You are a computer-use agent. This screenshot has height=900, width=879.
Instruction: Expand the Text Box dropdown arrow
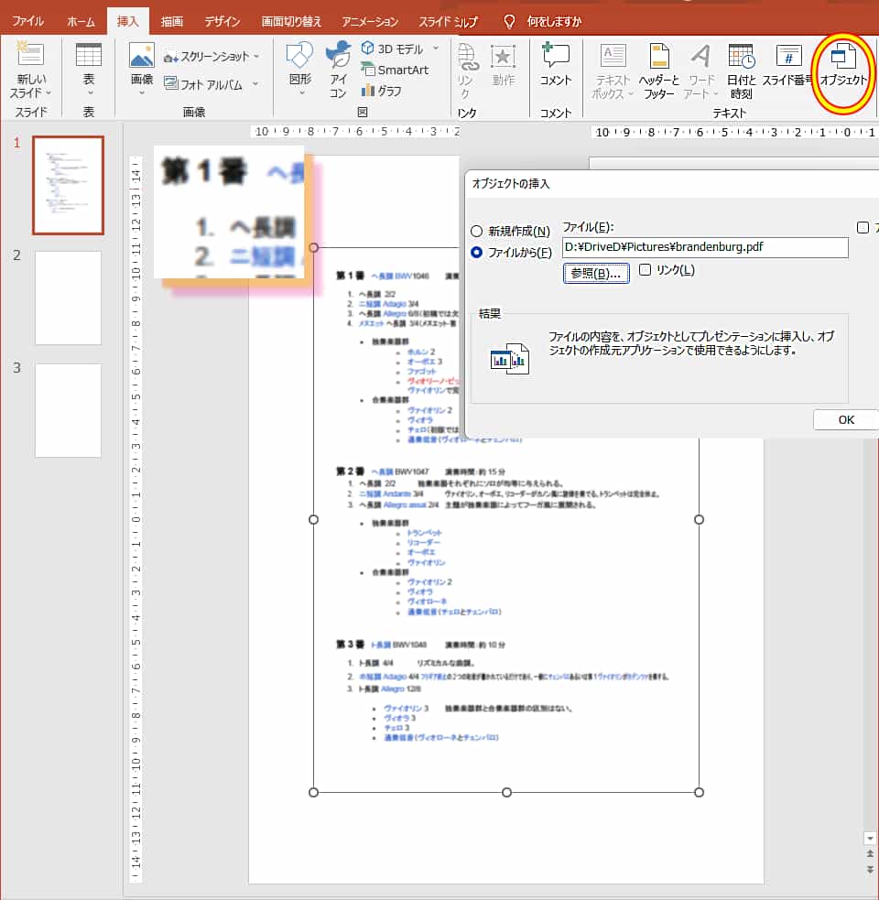pos(630,93)
